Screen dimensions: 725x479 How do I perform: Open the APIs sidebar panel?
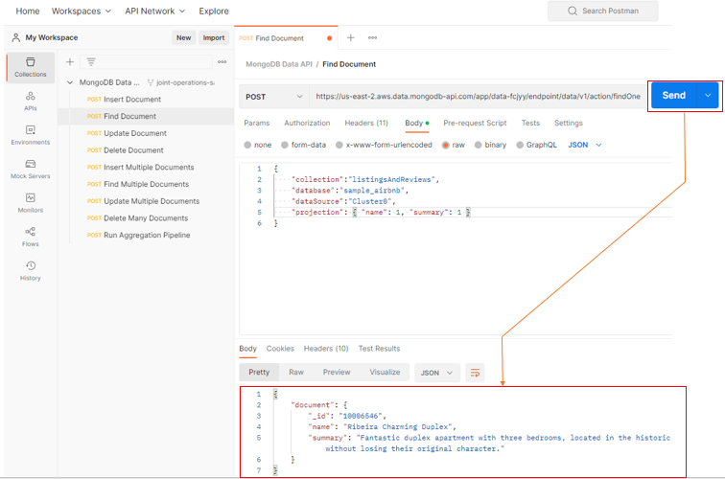point(31,102)
